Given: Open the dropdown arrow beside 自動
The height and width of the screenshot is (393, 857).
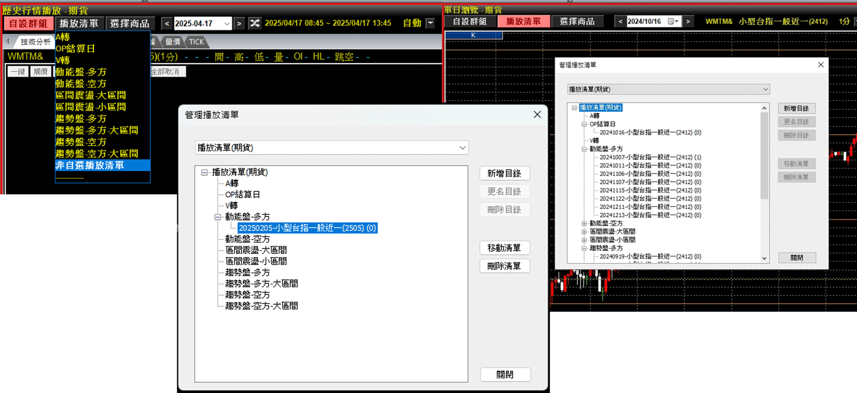Looking at the screenshot, I should (x=430, y=23).
